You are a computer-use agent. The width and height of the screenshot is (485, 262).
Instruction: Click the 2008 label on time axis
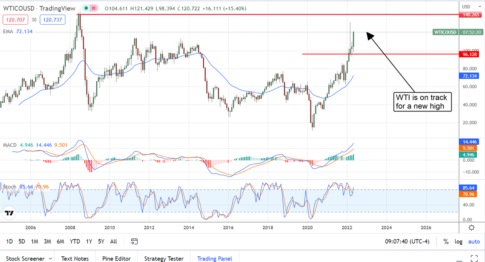point(70,228)
